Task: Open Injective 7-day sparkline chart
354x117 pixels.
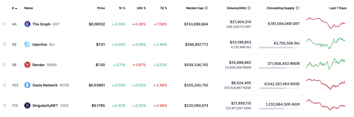Action: point(325,43)
